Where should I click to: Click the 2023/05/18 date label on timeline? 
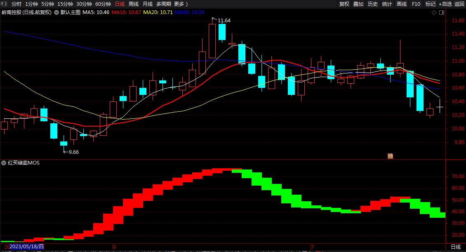pos(26,247)
